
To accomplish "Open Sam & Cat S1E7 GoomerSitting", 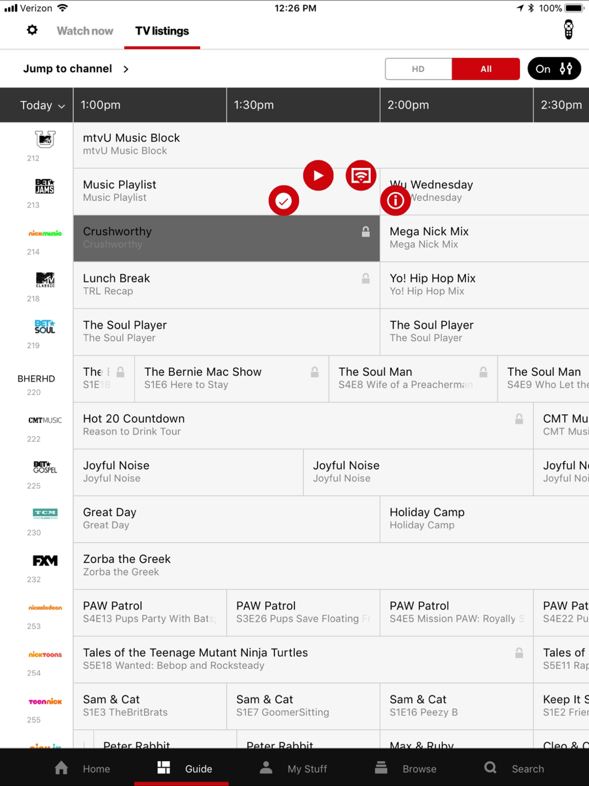I will pyautogui.click(x=303, y=706).
